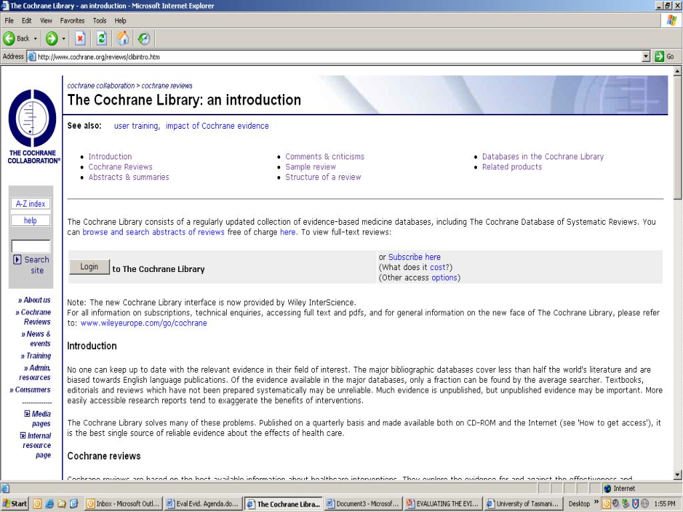Click the cochrane collaboration breadcrumb link
Viewport: 683px width, 512px height.
coord(101,86)
